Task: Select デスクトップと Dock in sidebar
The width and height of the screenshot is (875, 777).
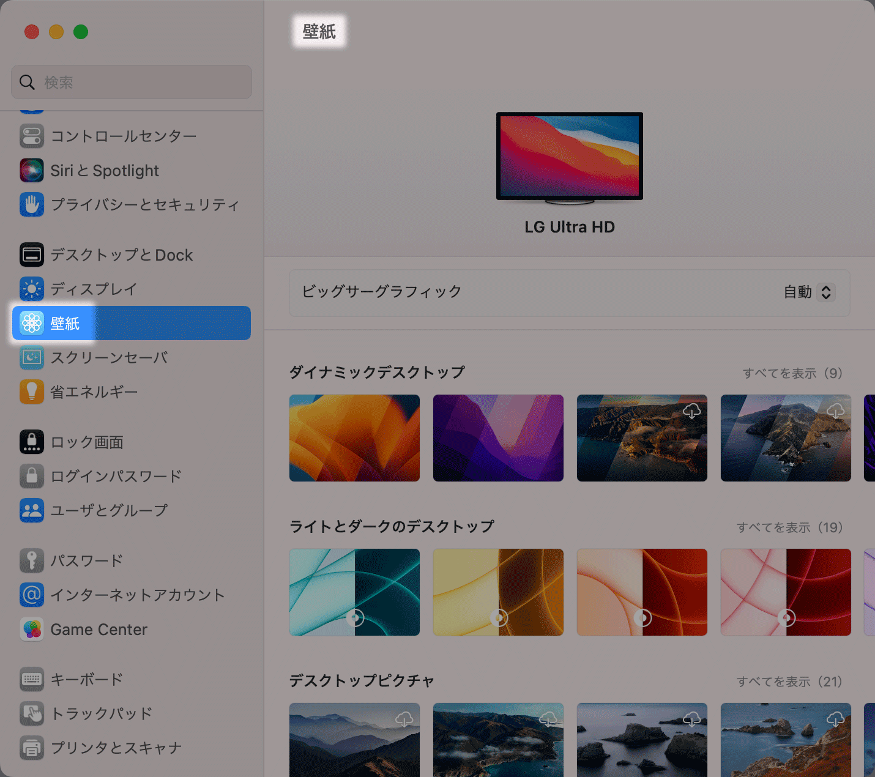Action: [132, 255]
